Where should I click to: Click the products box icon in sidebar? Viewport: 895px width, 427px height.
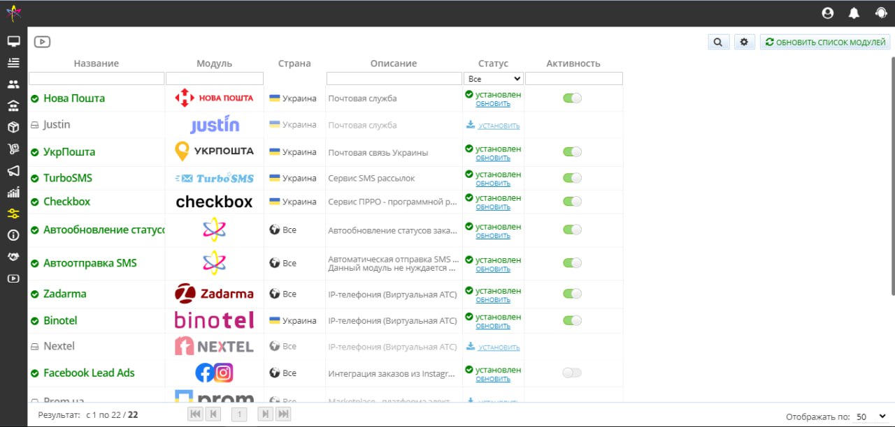coord(13,128)
